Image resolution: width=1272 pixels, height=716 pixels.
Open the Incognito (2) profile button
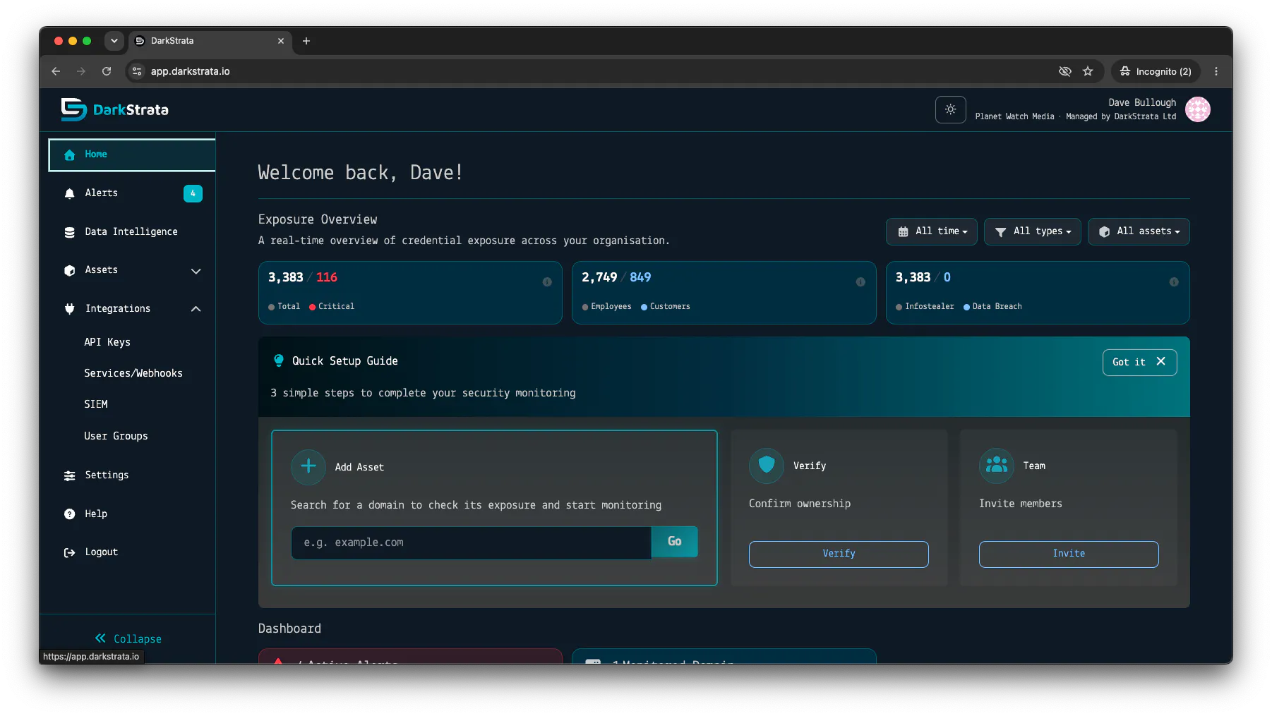[x=1156, y=71]
